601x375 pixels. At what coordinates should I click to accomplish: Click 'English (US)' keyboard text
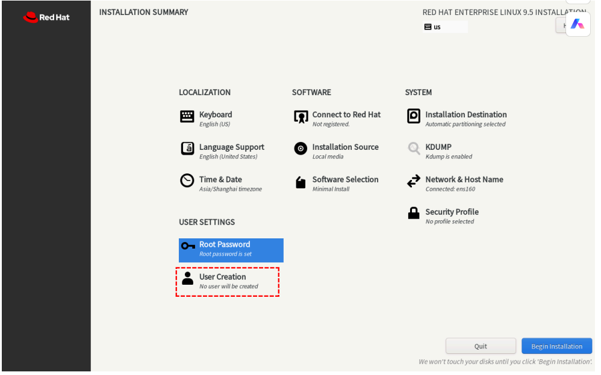[214, 124]
